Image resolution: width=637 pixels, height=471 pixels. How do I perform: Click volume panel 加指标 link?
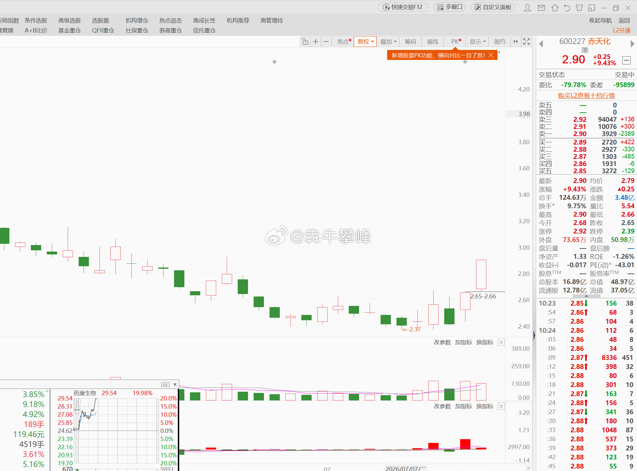coord(463,342)
